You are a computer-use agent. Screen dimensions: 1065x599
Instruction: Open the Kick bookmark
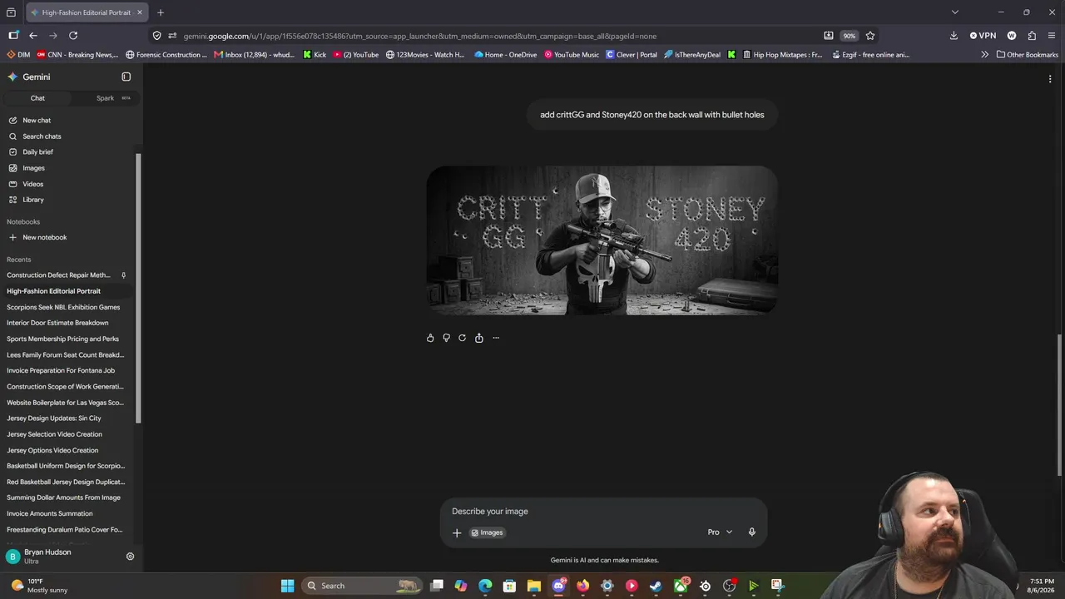click(x=315, y=55)
